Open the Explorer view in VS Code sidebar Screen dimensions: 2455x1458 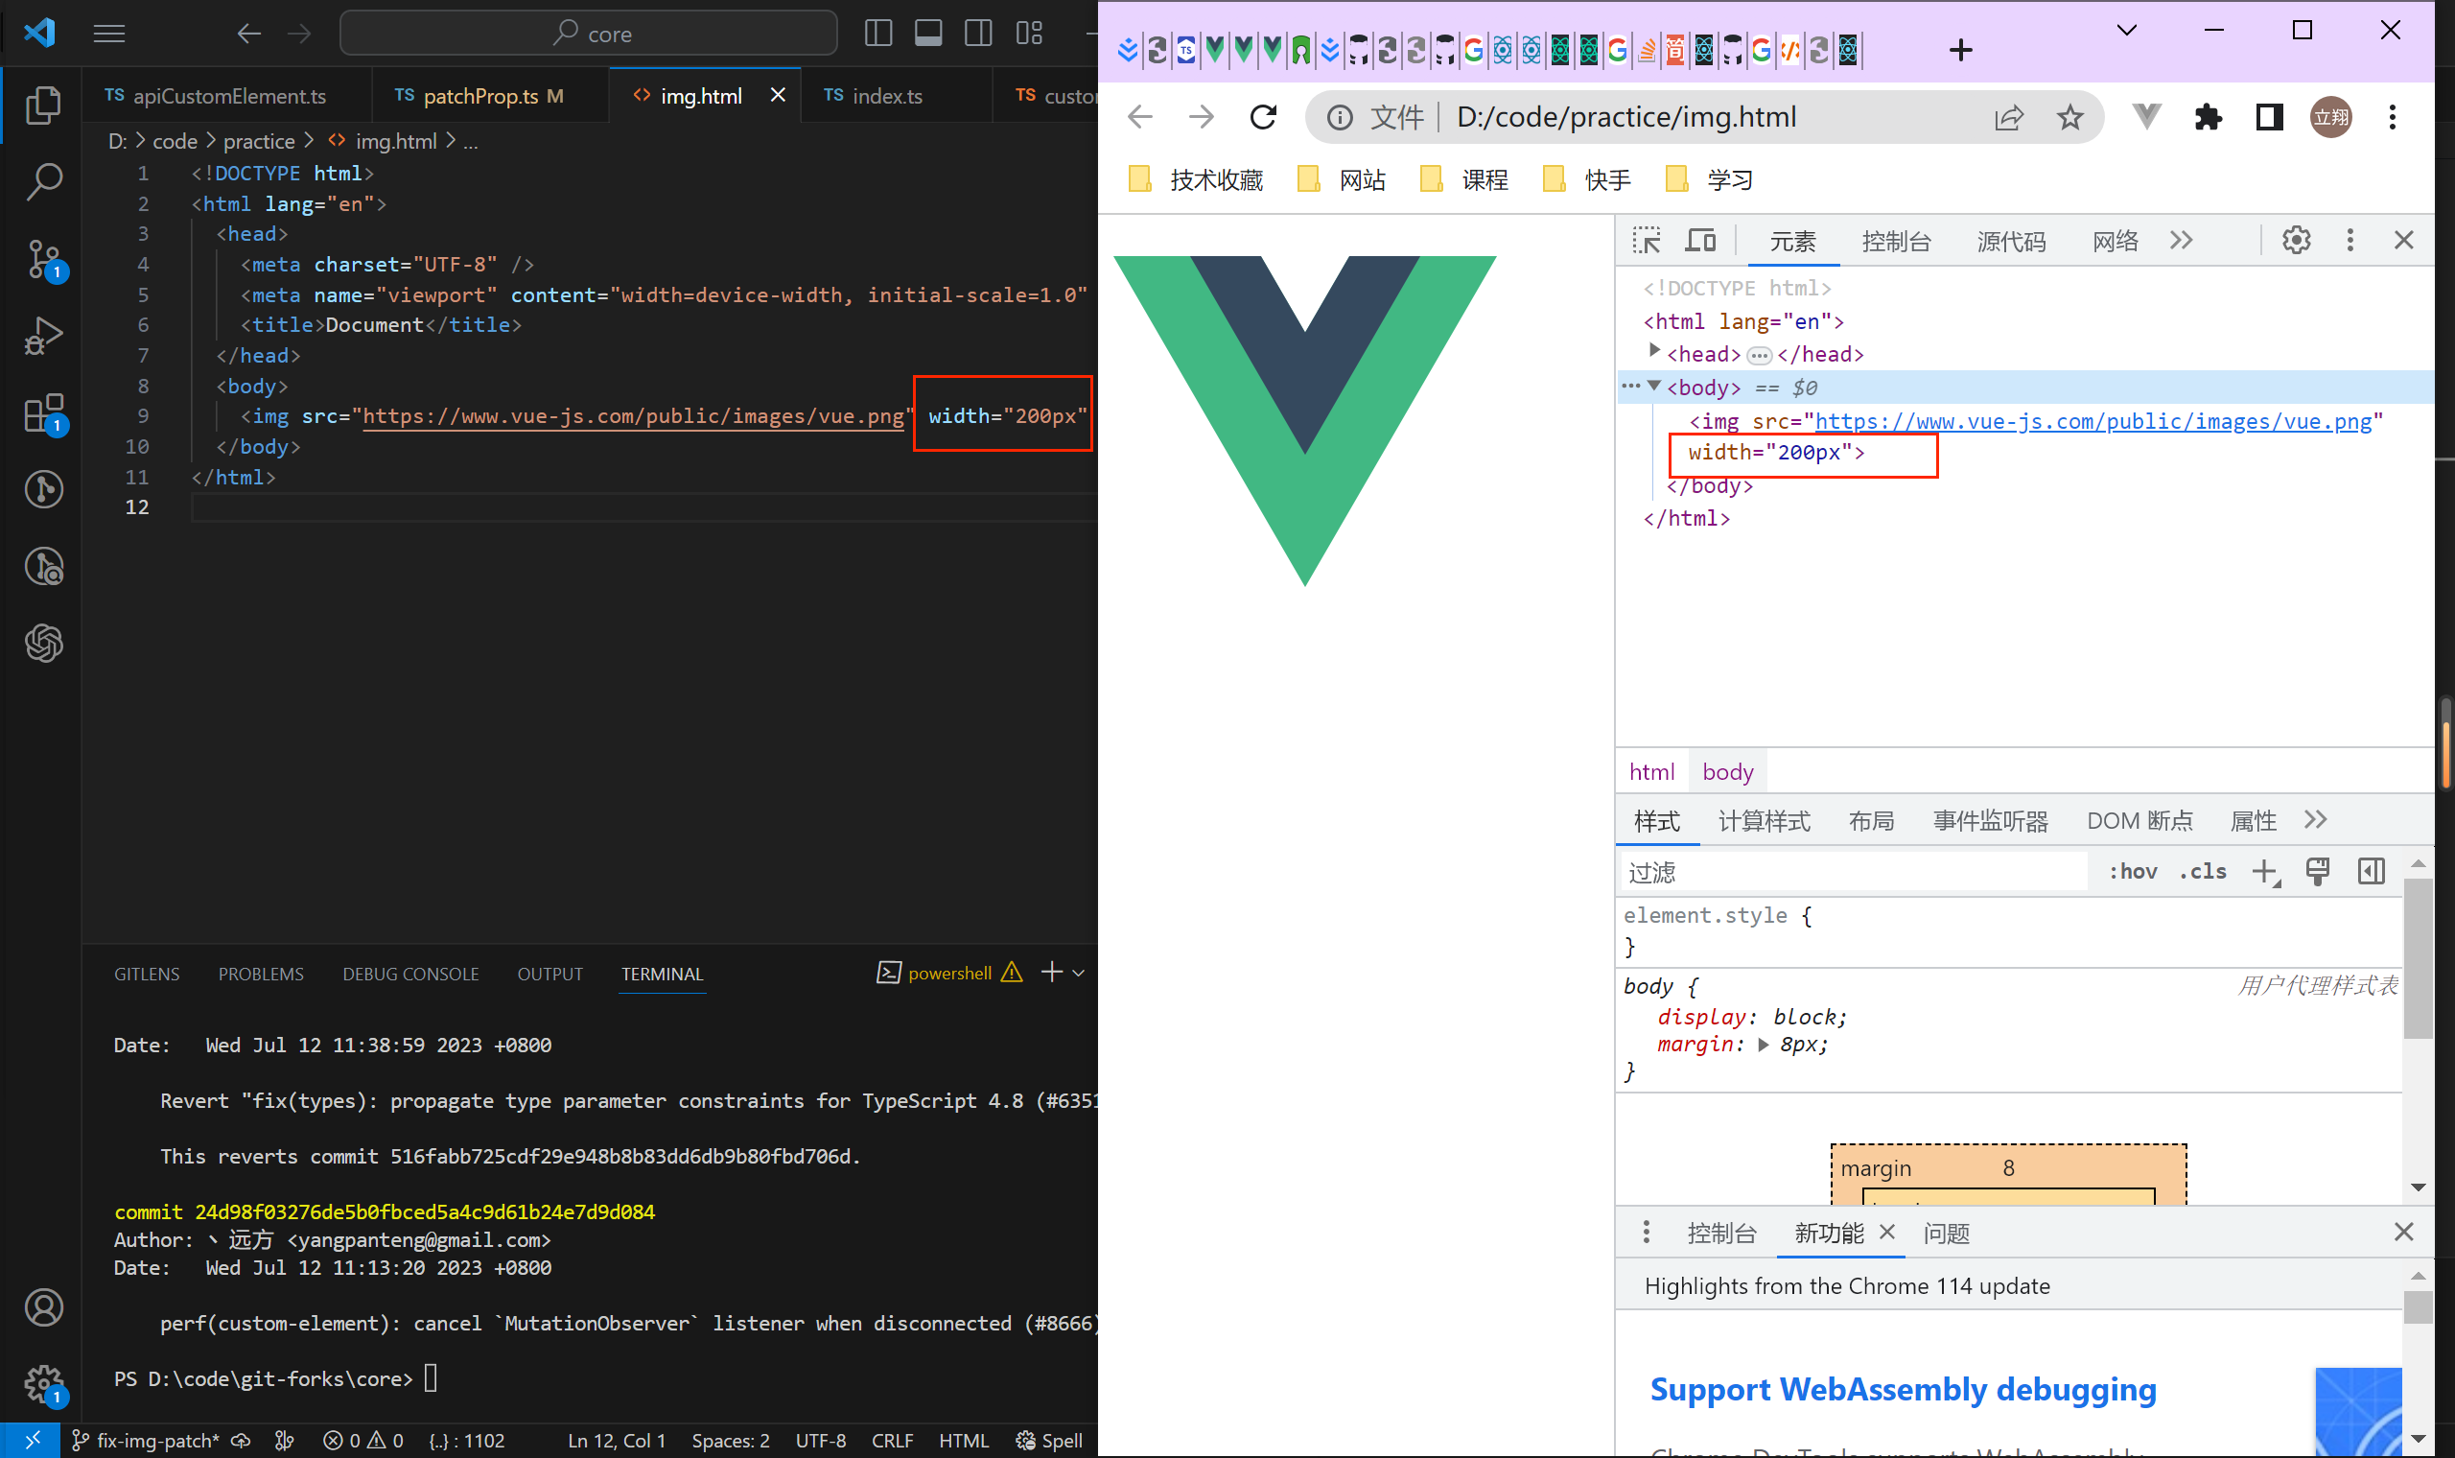(x=42, y=106)
